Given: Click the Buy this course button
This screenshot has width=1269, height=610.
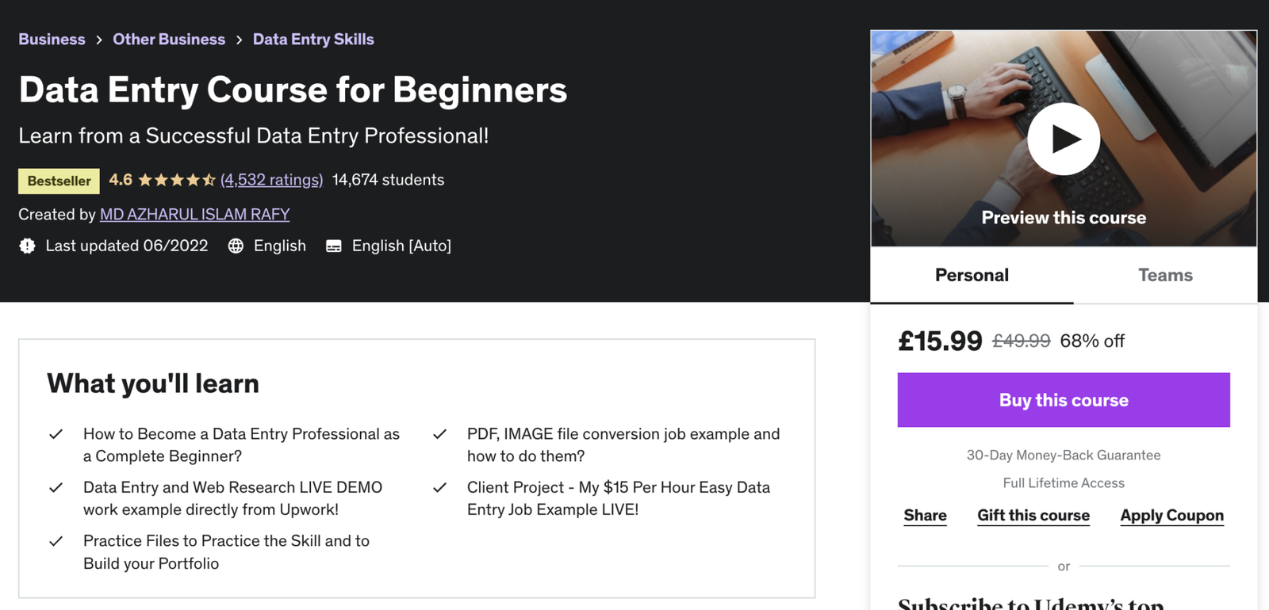Looking at the screenshot, I should 1063,400.
